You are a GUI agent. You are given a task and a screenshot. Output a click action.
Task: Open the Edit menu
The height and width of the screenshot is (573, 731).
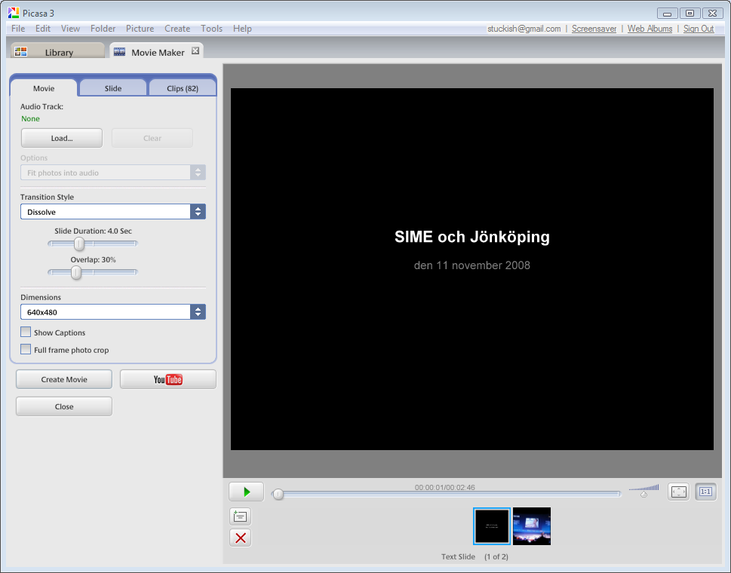coord(43,29)
